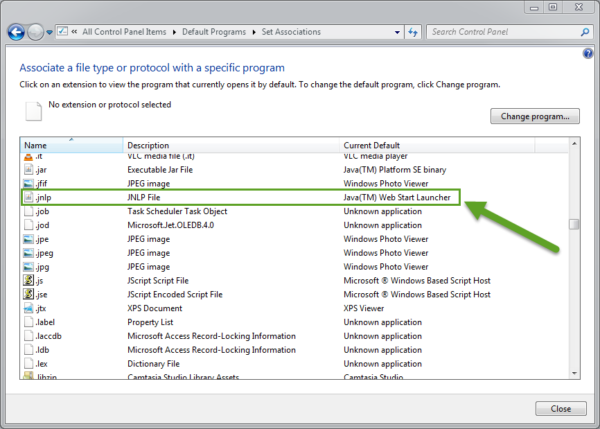Click the Change program button
This screenshot has width=600, height=429.
coord(535,116)
